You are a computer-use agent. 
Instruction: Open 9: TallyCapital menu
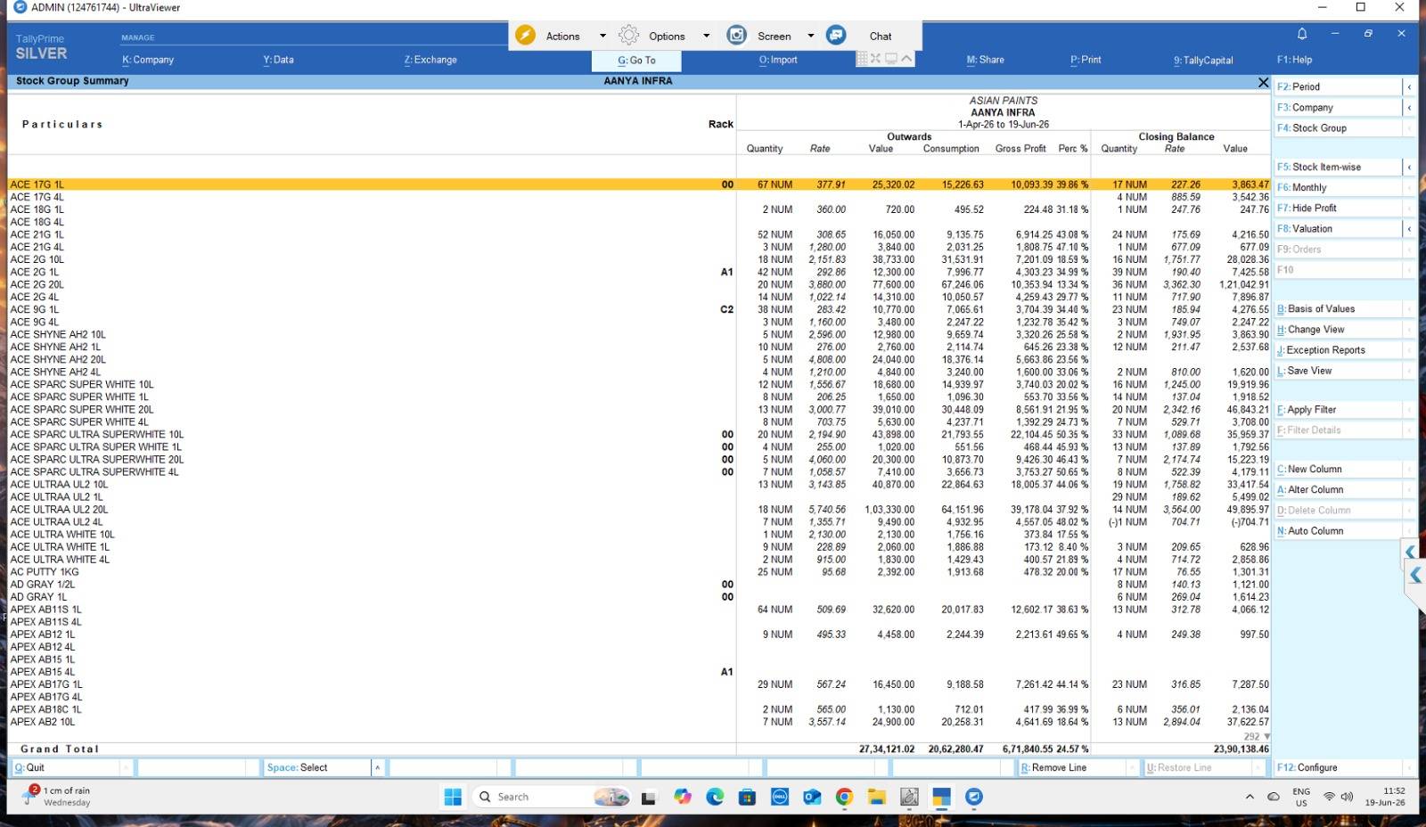click(1203, 60)
